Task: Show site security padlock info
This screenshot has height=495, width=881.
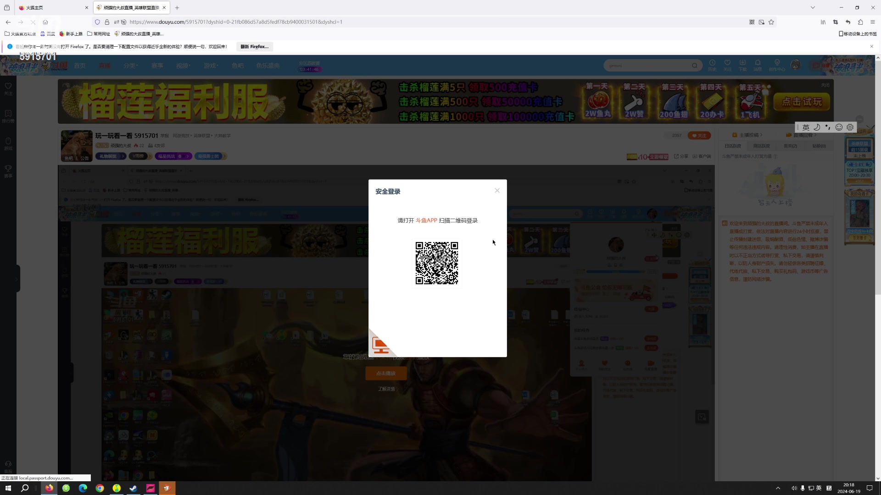Action: click(x=107, y=22)
